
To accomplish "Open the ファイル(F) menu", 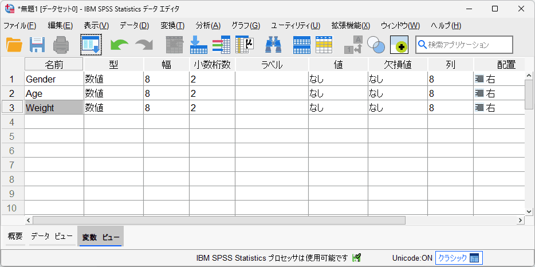I will pyautogui.click(x=20, y=26).
